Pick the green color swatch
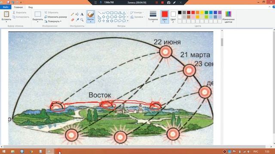This screenshot has width=275, height=154. [206, 12]
